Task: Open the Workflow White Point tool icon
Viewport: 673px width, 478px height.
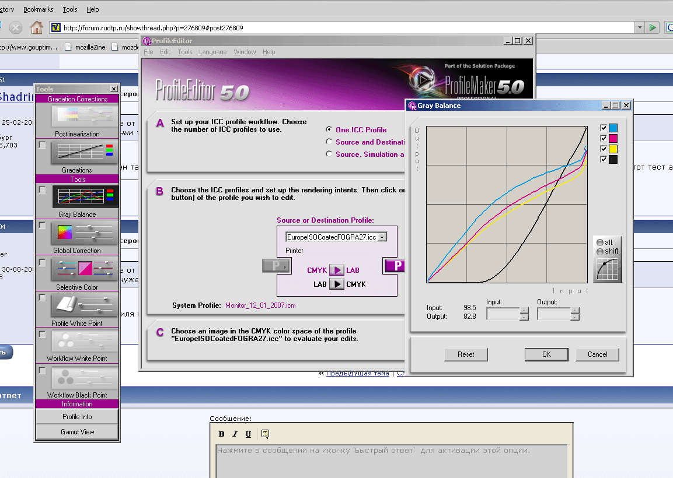Action: coord(85,341)
